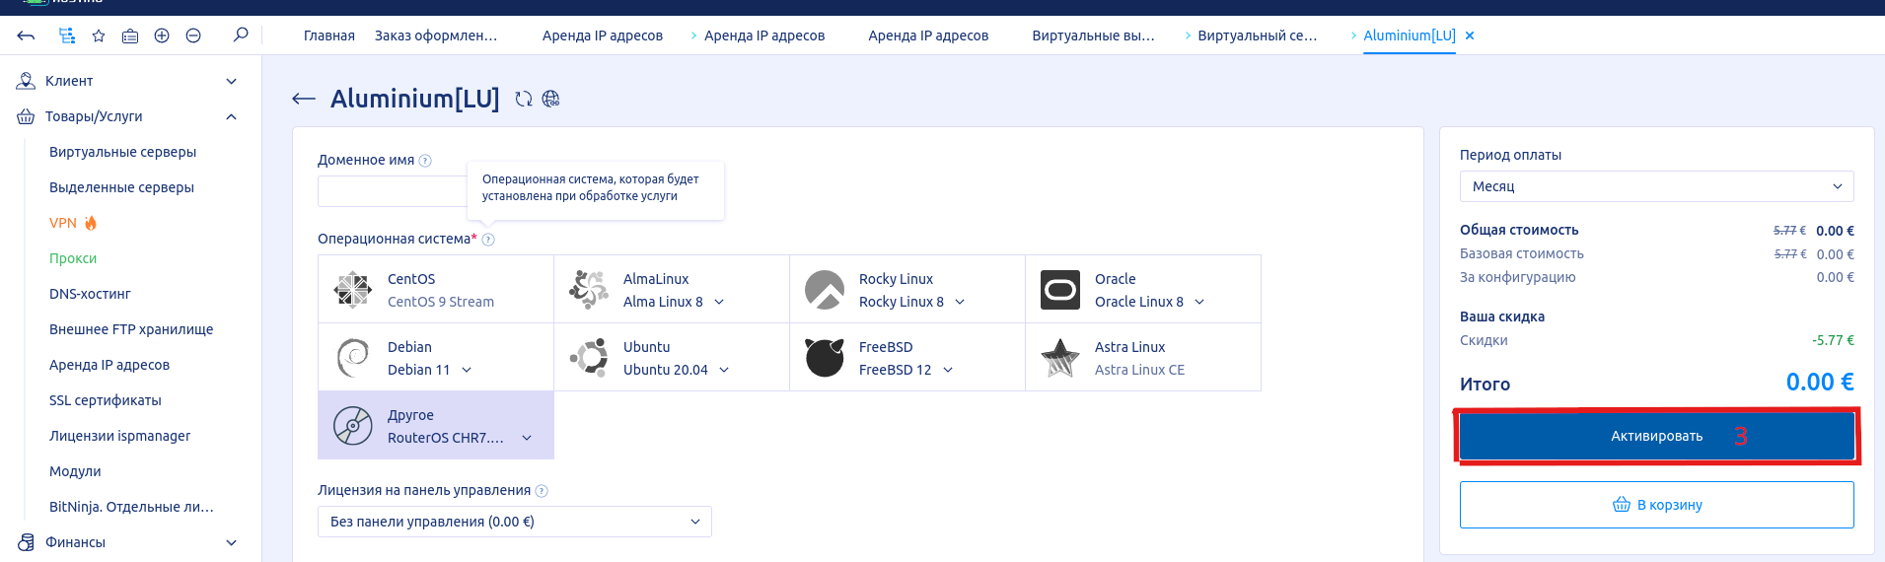1885x562 pixels.
Task: Click the Активировать button
Action: tap(1656, 436)
